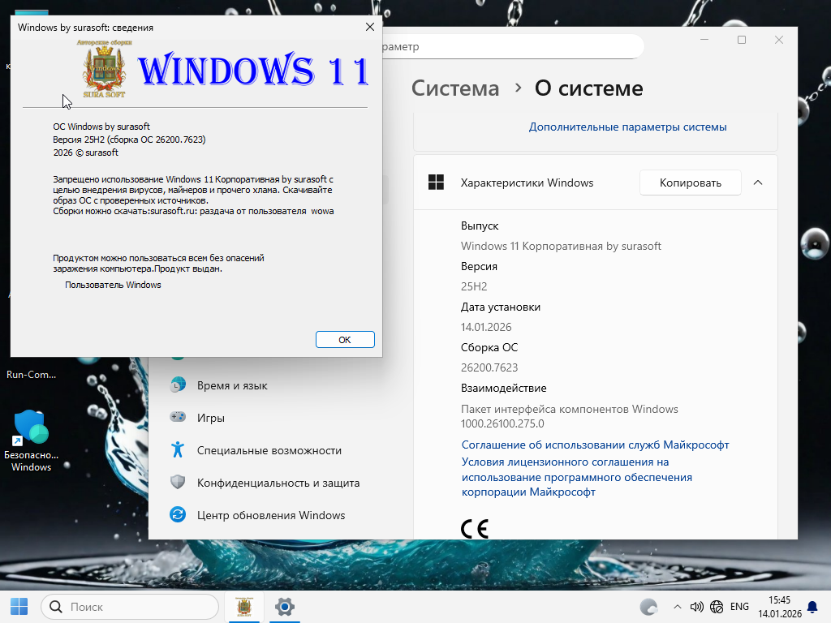This screenshot has height=623, width=831.
Task: Click OK in the surasoft info dialog
Action: 345,340
